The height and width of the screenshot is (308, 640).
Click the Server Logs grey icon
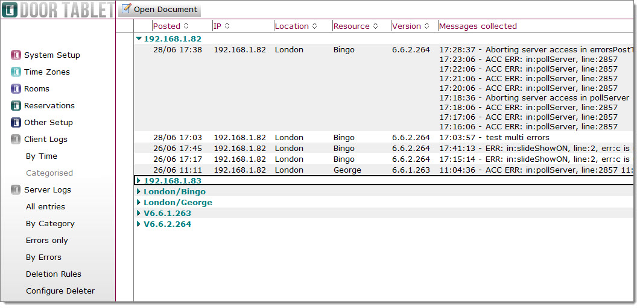(16, 190)
